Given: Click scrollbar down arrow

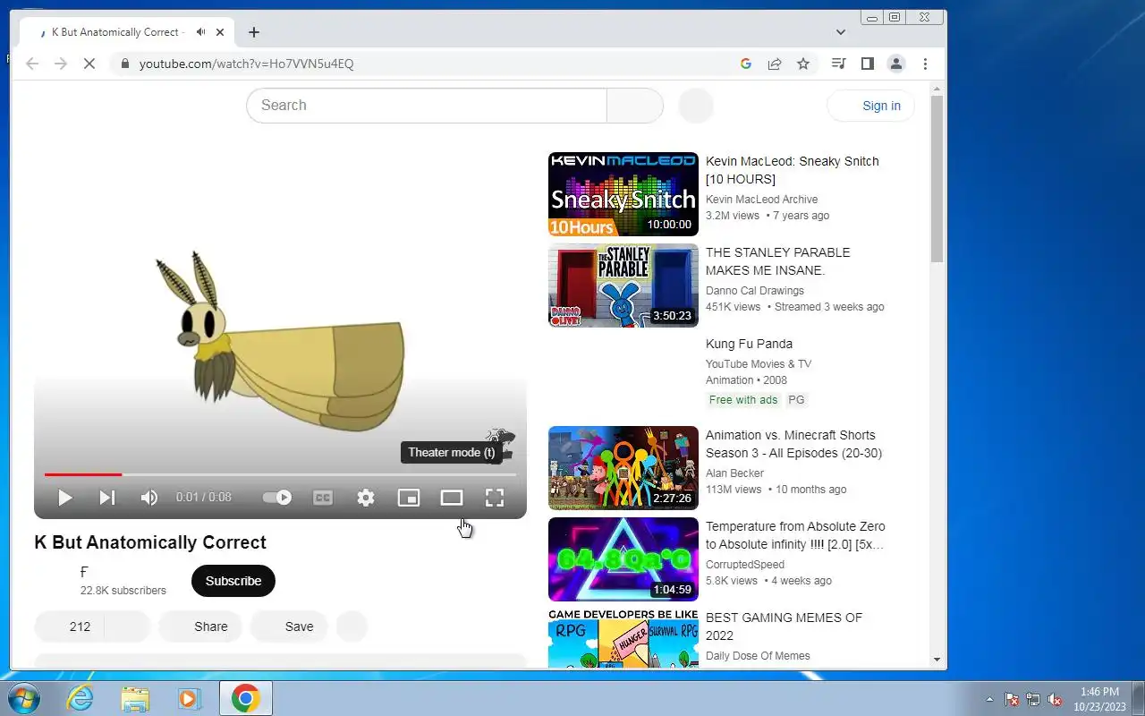Looking at the screenshot, I should (x=937, y=660).
